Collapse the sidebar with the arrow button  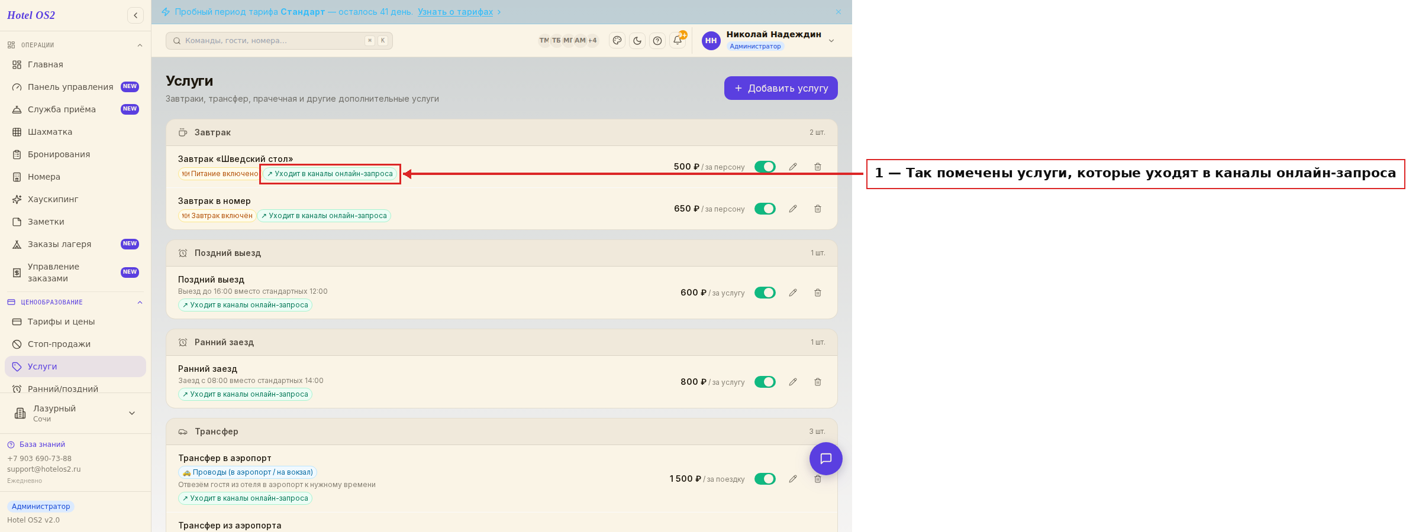pos(136,15)
